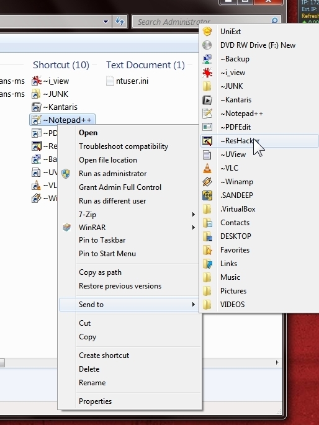Image resolution: width=319 pixels, height=425 pixels.
Task: Collapse the Shortcut (10) group header
Action: (61, 65)
